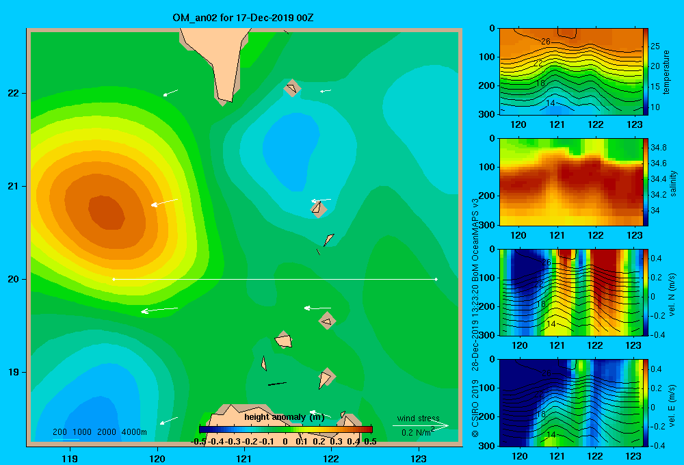Screen dimensions: 684x465
Task: Click the title 'OM_an02 for 17-Dec-2019 00Z'
Action: click(x=243, y=18)
